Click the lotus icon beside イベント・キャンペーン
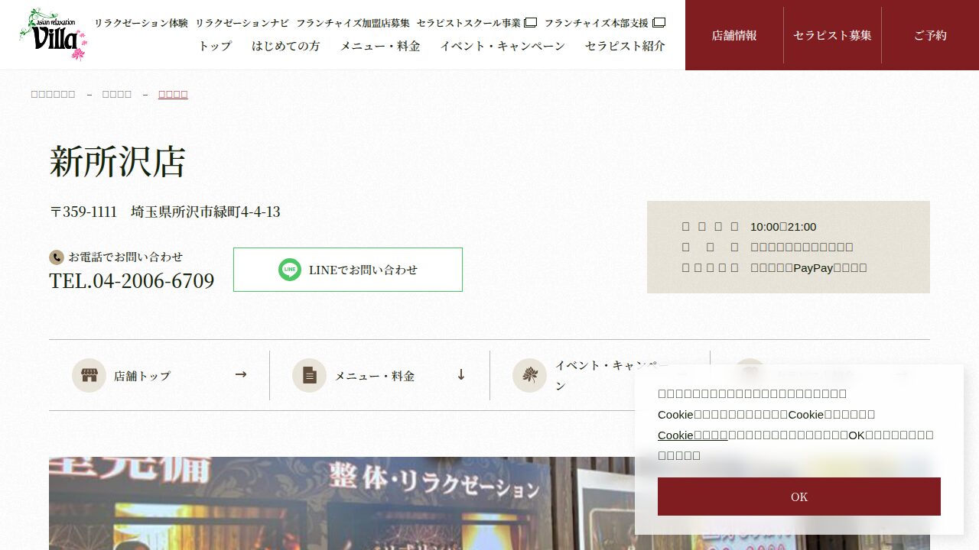This screenshot has height=550, width=979. [529, 376]
